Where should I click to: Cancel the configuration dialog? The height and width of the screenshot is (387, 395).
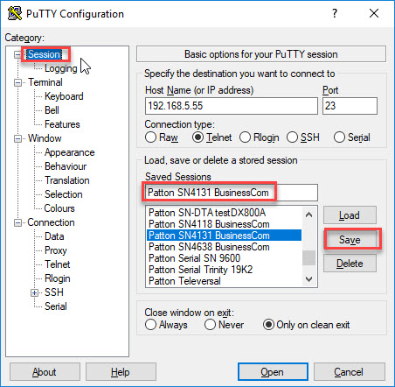[x=349, y=372]
